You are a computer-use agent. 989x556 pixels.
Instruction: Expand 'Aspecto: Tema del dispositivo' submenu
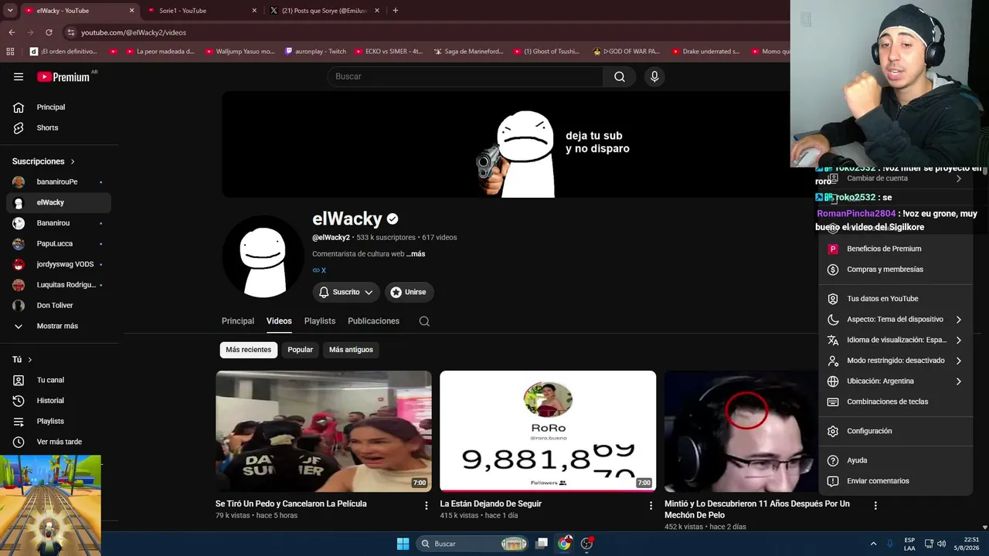[x=896, y=320]
